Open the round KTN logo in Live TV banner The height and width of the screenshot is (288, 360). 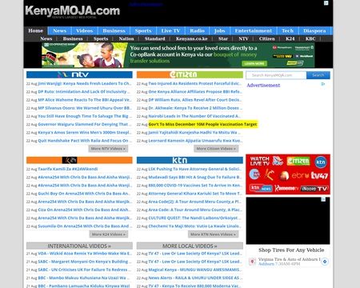pos(321,162)
